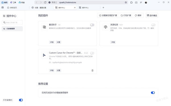Click the Quark site icon in address bar

(49, 2)
